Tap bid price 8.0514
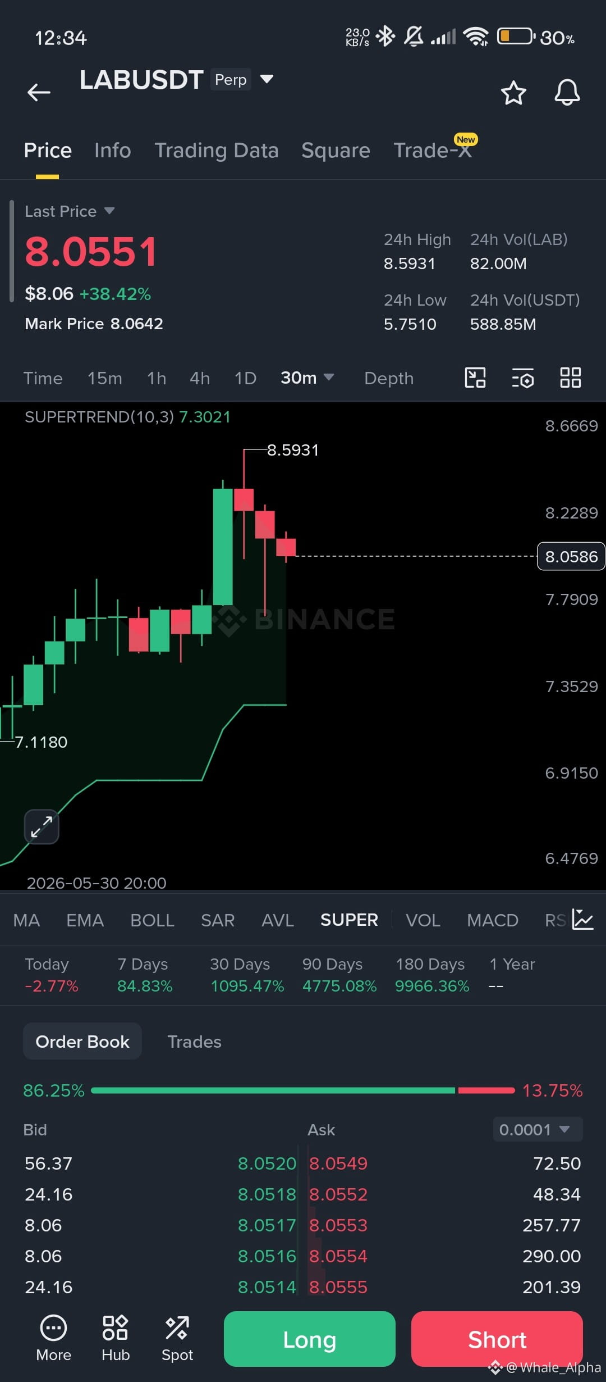 pyautogui.click(x=267, y=1287)
